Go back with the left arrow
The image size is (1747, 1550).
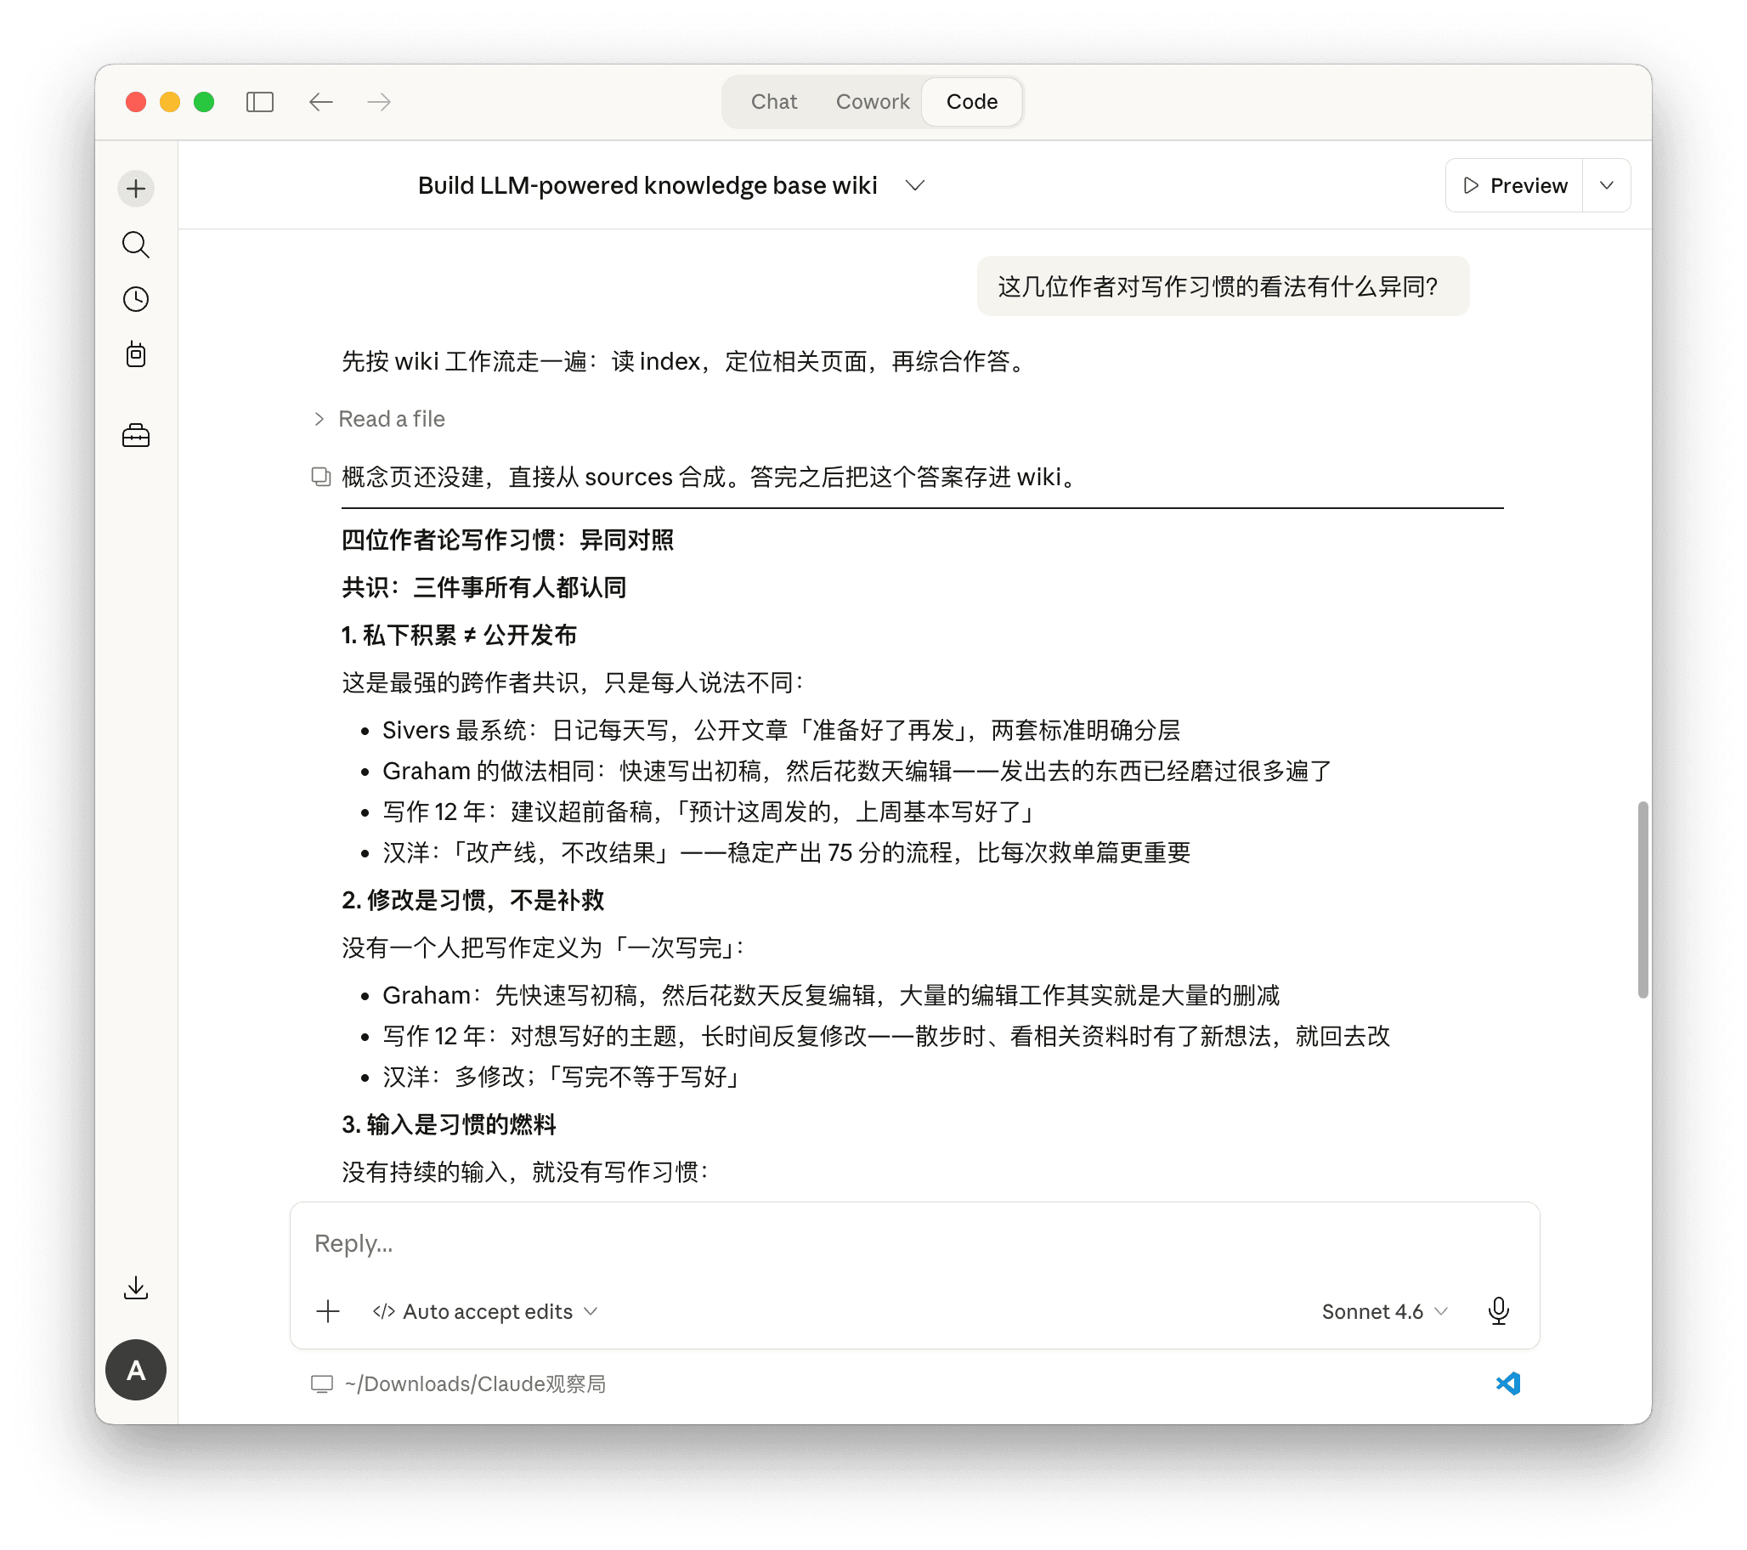(320, 102)
